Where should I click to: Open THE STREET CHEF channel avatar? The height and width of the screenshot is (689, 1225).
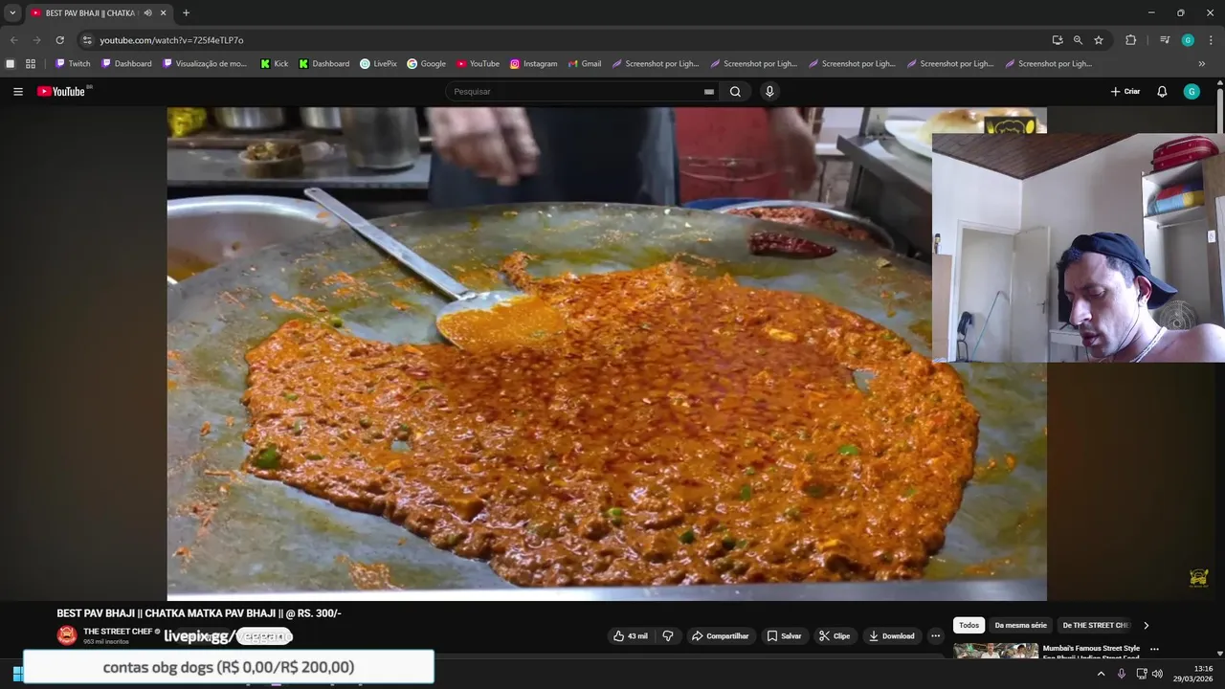pos(67,635)
